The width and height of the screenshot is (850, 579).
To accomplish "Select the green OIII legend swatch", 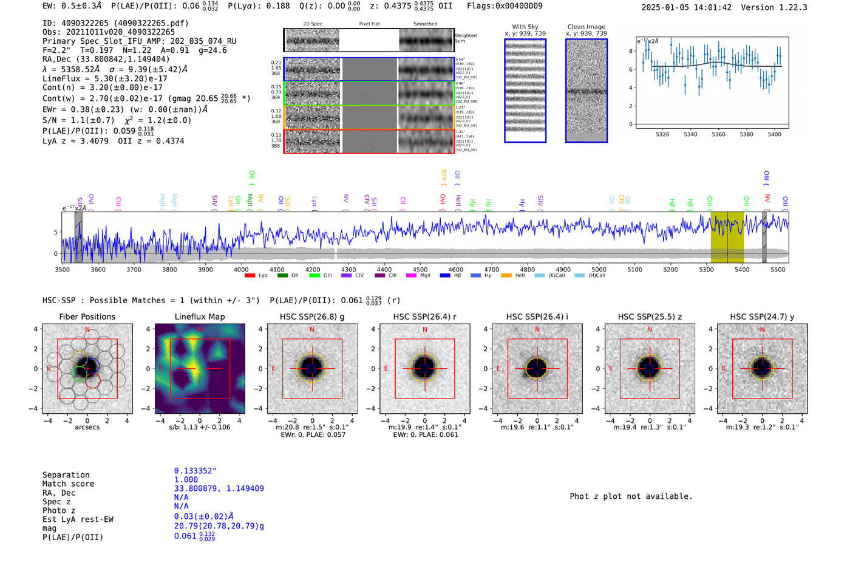I will pos(314,276).
